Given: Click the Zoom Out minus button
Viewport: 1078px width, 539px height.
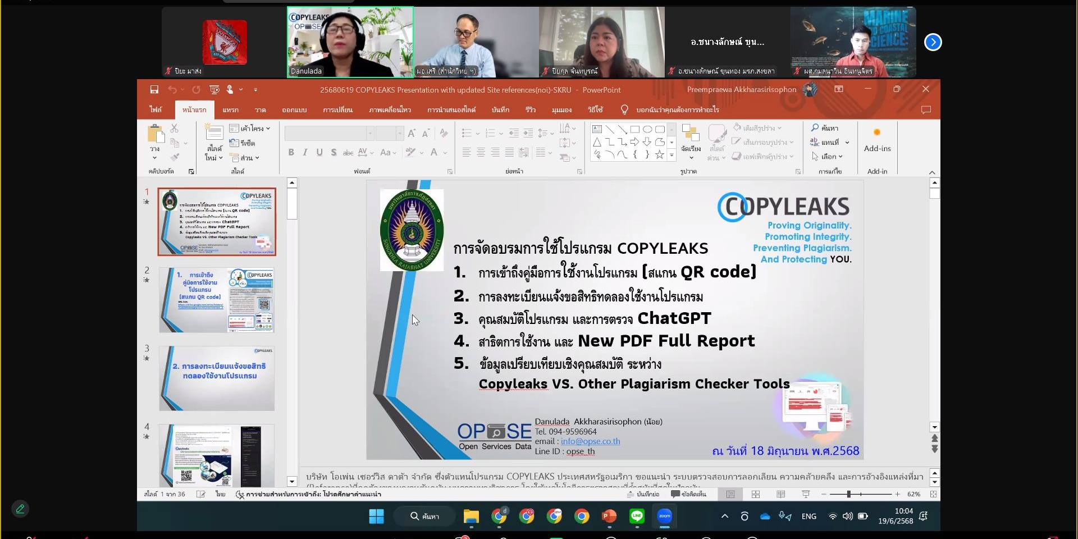Looking at the screenshot, I should (x=824, y=494).
